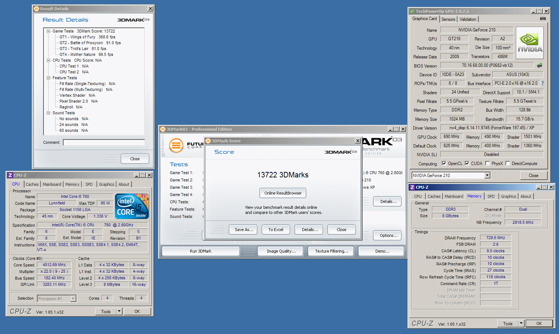Open Texture Filtering... settings
The height and width of the screenshot is (334, 559).
click(x=332, y=251)
